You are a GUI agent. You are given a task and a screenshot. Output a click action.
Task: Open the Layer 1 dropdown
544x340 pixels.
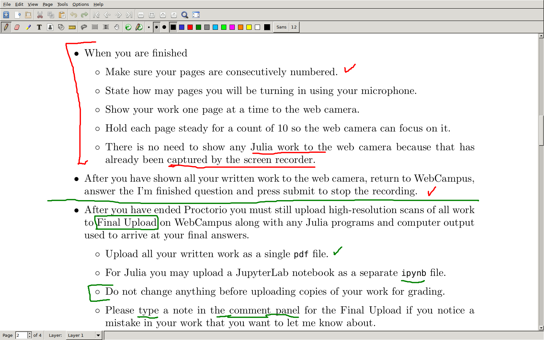98,335
